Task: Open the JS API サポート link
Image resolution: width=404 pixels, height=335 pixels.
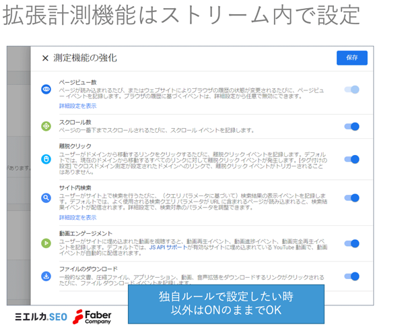Action: pos(168,247)
